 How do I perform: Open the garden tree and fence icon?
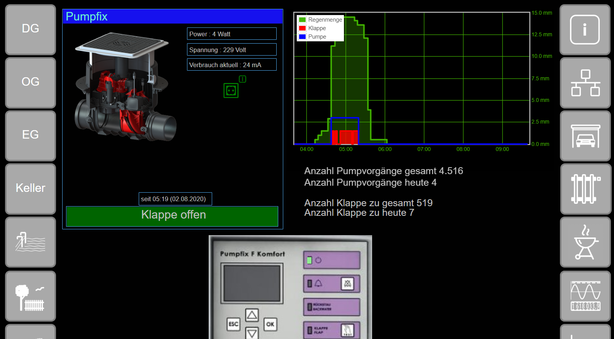(x=31, y=296)
